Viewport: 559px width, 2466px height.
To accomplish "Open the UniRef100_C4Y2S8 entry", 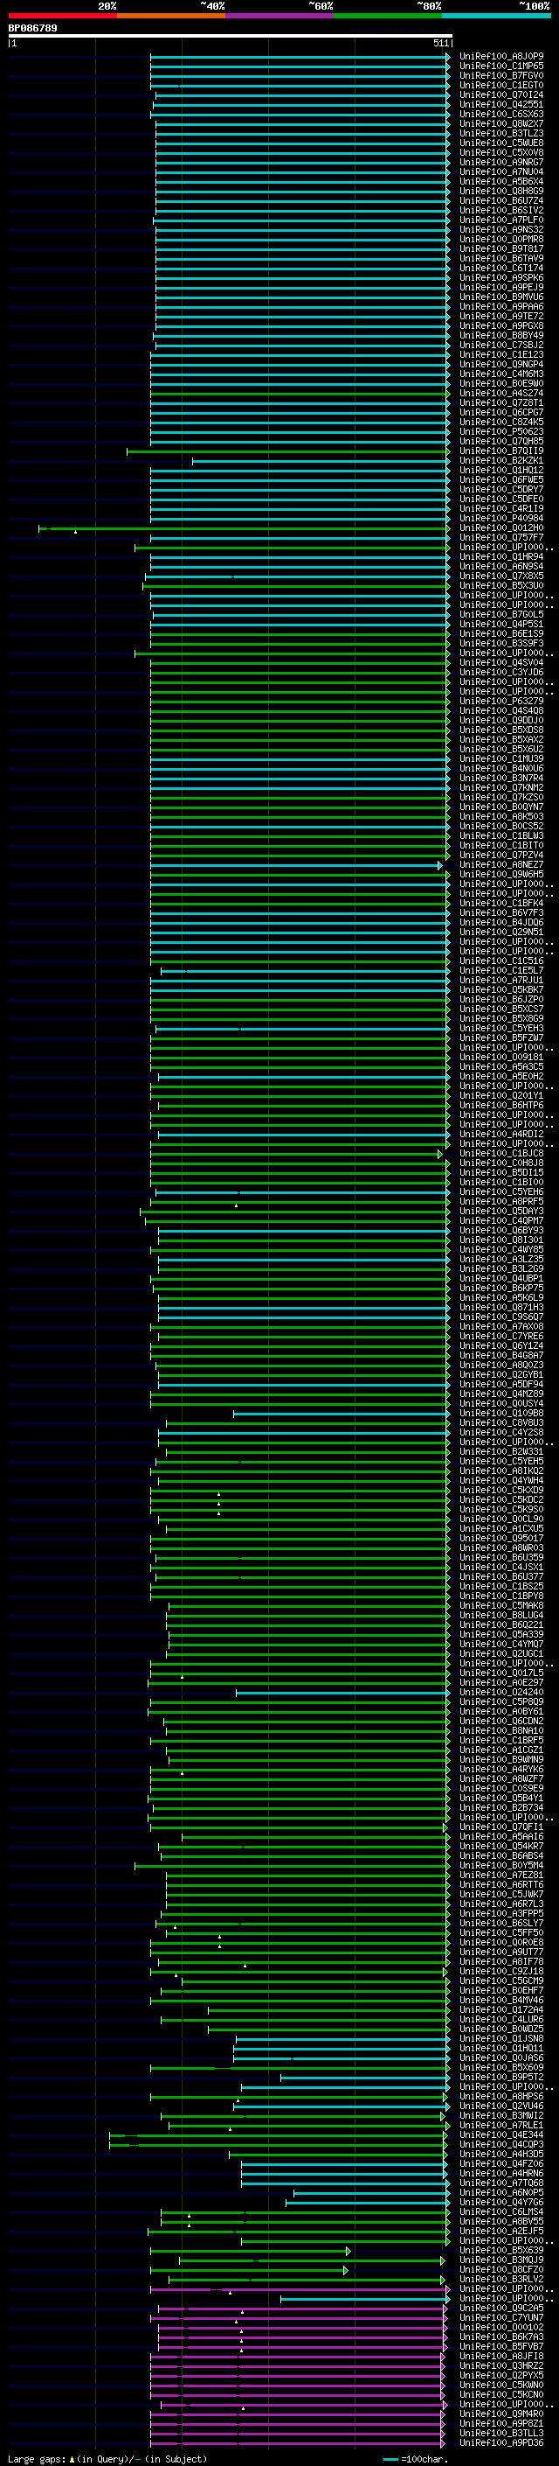I will [501, 1432].
